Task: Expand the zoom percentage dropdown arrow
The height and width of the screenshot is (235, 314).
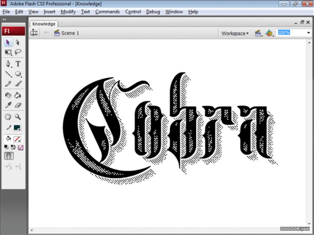Action: (309, 33)
